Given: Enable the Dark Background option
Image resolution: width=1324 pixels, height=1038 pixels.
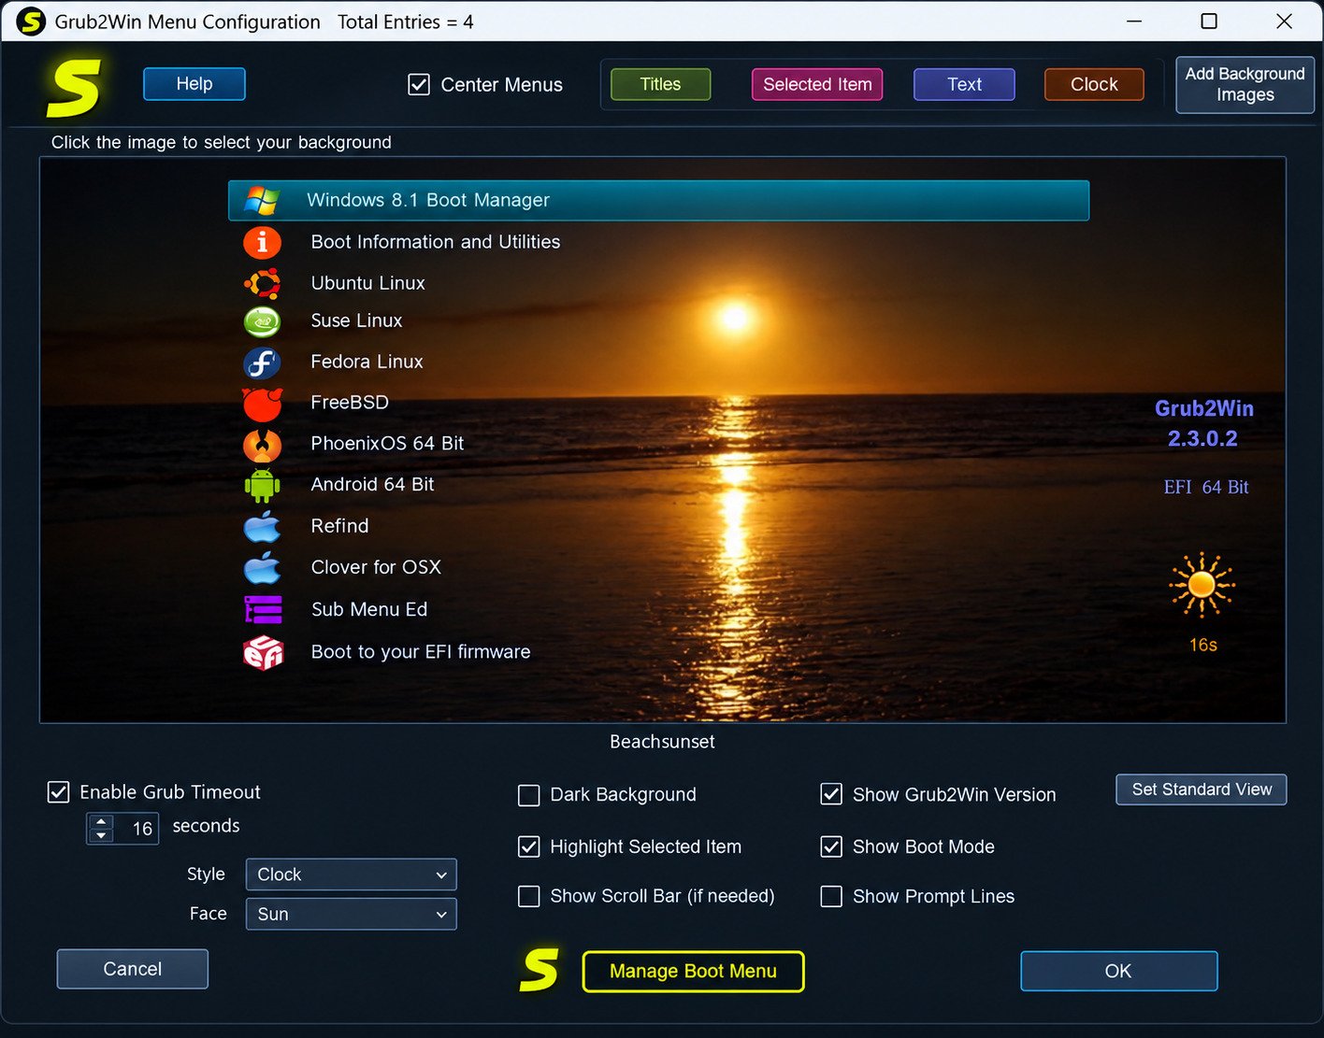Looking at the screenshot, I should [x=529, y=795].
